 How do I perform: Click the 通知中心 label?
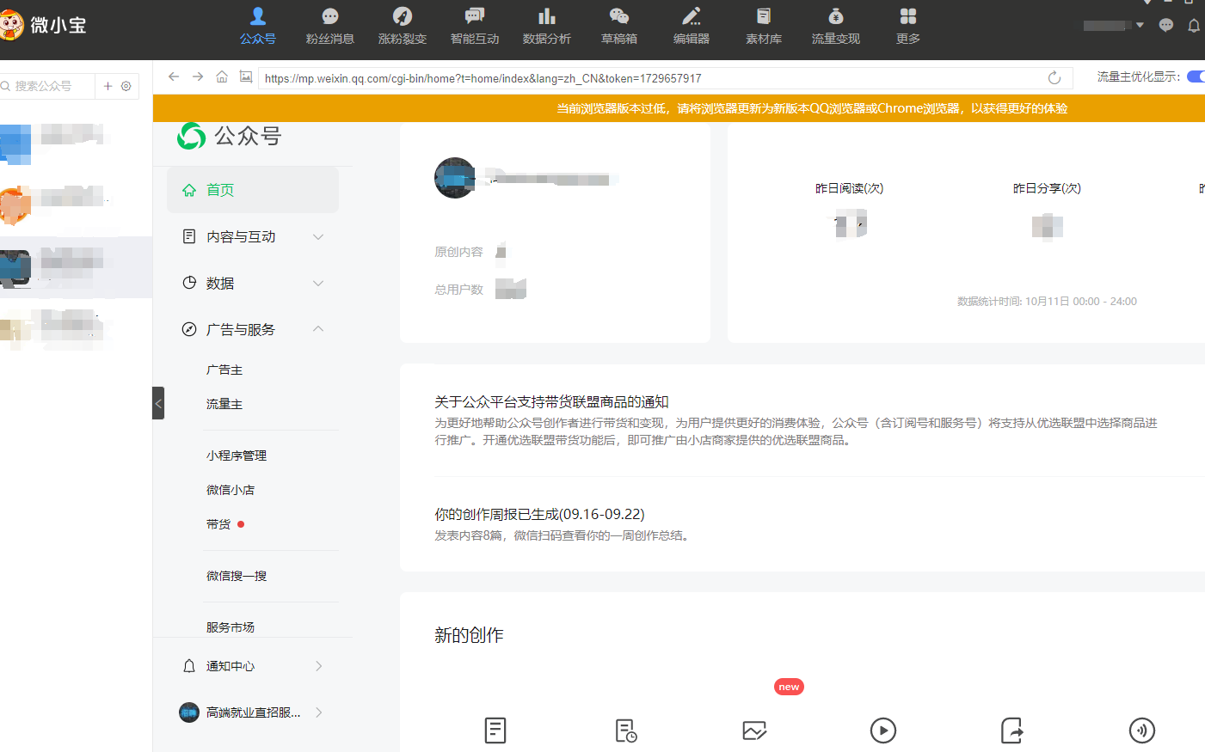[231, 666]
